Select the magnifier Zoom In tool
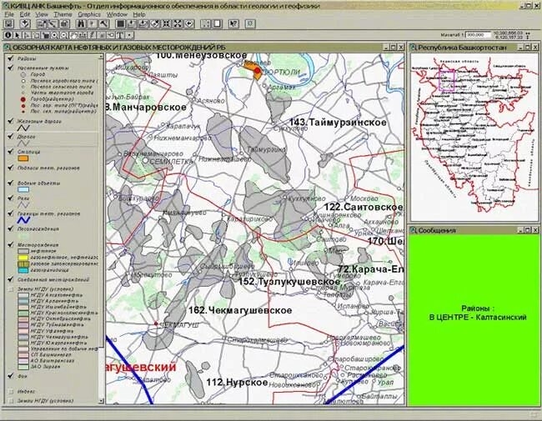542x421 pixels. pyautogui.click(x=54, y=35)
